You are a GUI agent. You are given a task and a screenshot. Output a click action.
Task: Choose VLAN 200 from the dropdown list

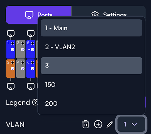[91, 103]
